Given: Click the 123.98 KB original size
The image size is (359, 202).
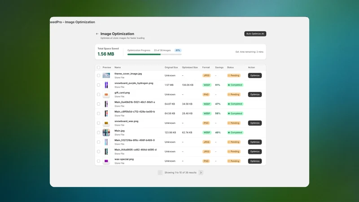Looking at the screenshot, I should point(171,132).
